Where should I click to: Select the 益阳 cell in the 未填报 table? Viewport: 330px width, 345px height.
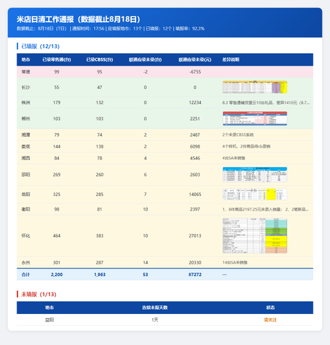[x=50, y=320]
